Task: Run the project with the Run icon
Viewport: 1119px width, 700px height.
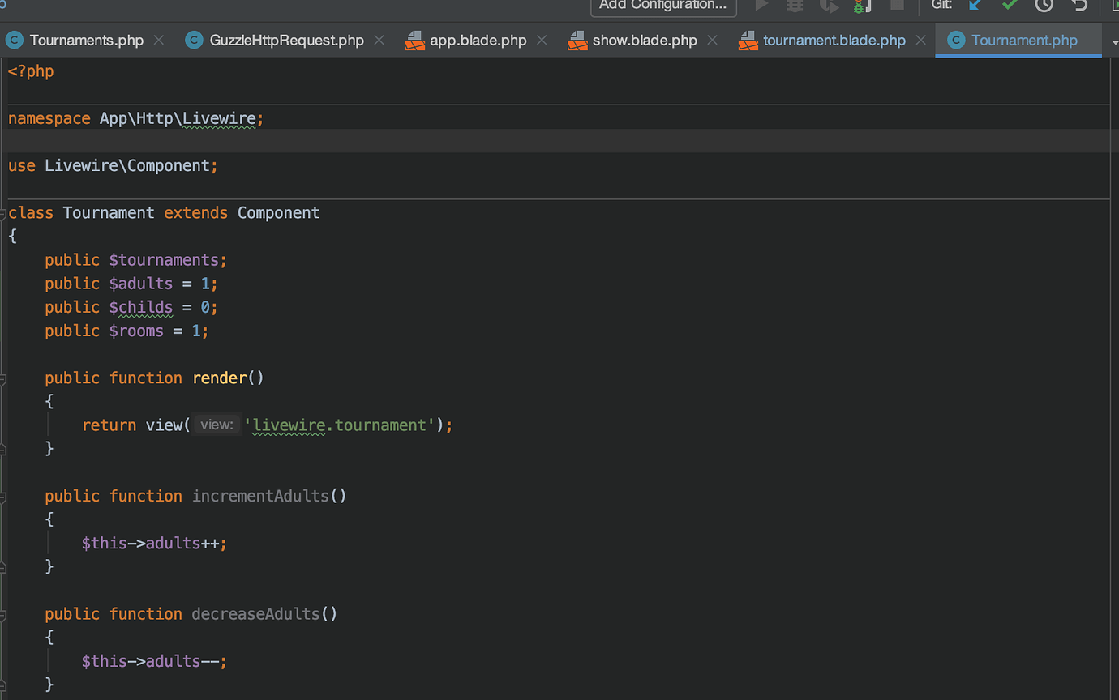Action: [761, 6]
